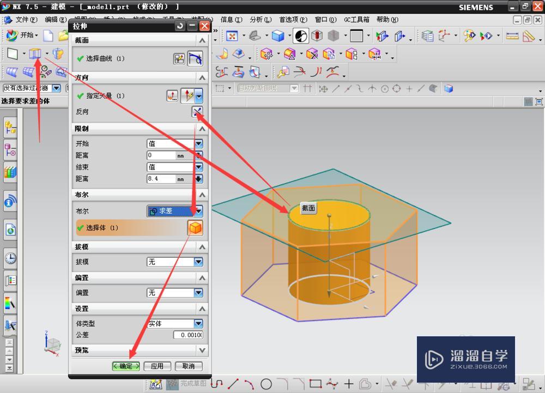This screenshot has width=545, height=393.
Task: Click the 公差 tolerance input field
Action: click(x=188, y=335)
